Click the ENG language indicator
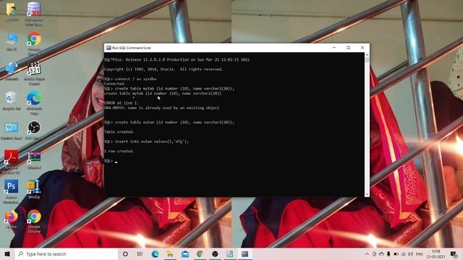This screenshot has width=463, height=260. (420, 253)
